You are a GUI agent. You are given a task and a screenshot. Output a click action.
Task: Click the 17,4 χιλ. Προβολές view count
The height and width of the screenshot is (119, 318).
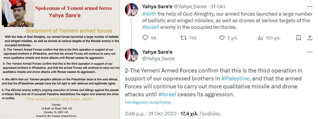(200, 113)
